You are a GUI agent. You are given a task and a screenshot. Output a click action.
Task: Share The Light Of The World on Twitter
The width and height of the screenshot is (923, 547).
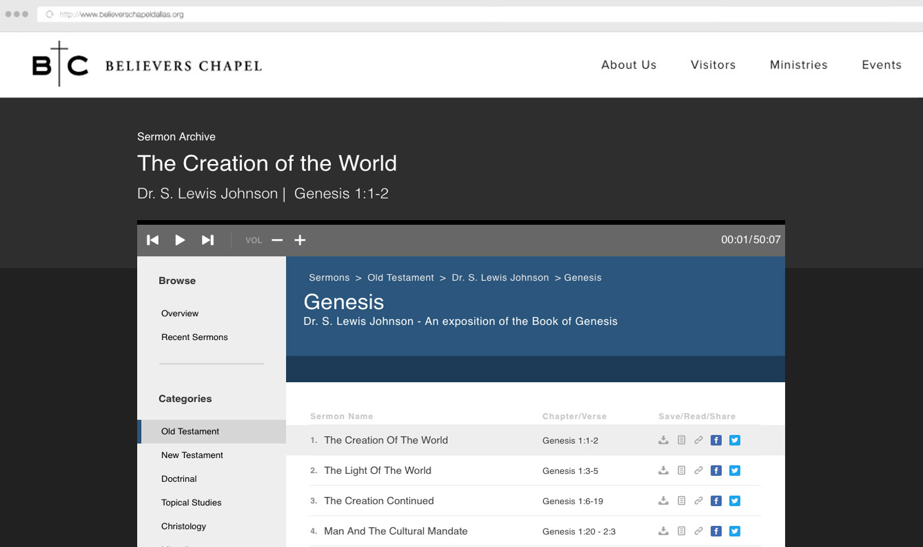(734, 471)
